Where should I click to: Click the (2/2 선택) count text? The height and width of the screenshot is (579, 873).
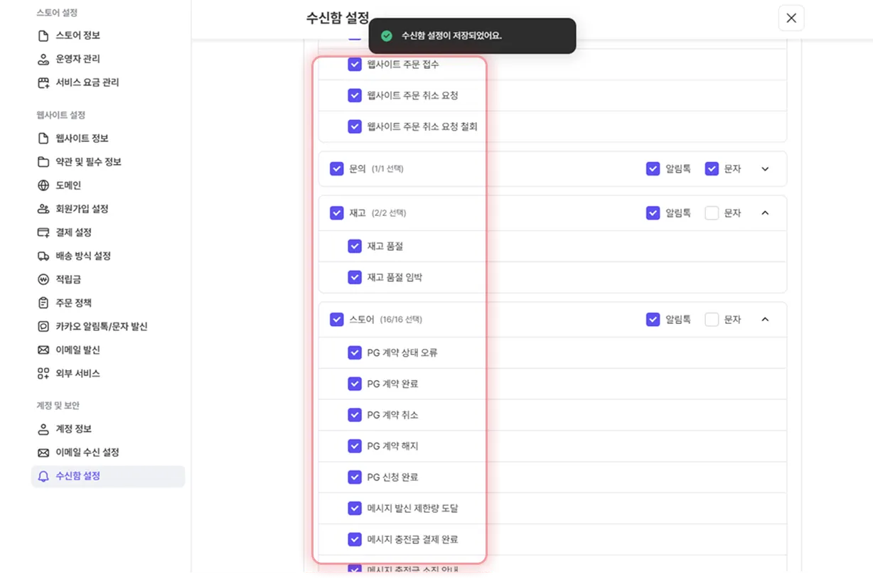click(x=389, y=213)
